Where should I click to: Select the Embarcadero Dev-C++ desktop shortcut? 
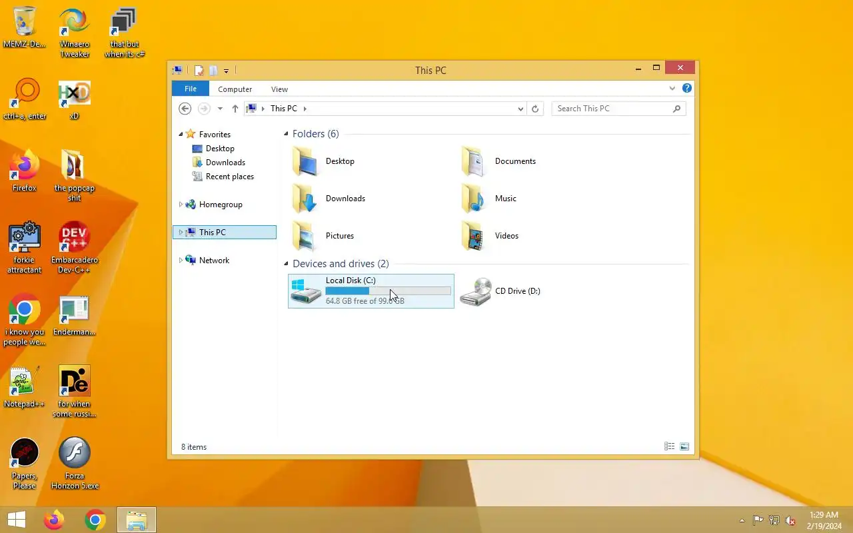(75, 247)
